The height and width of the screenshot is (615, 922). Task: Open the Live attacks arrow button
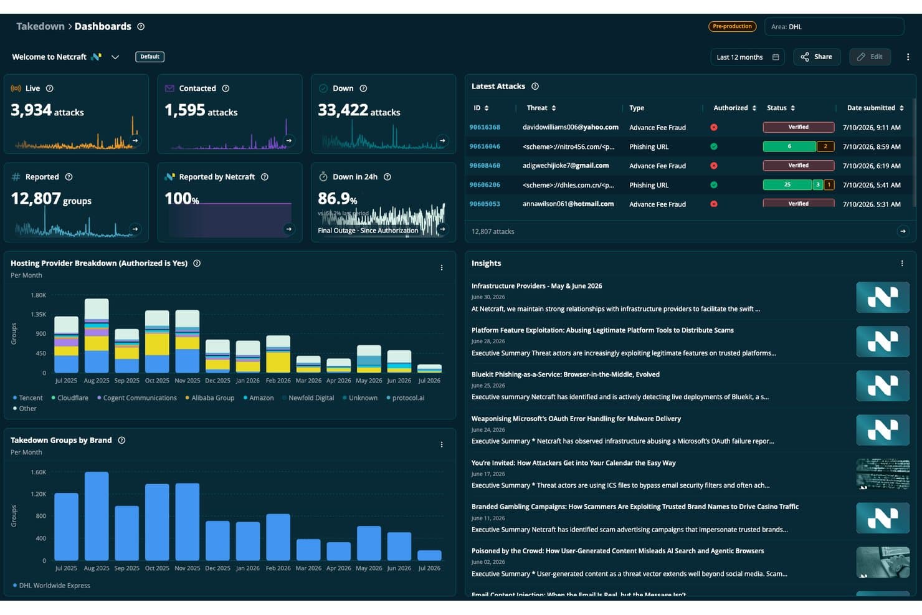[135, 141]
